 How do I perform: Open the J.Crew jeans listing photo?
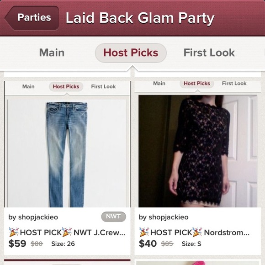[x=67, y=153]
